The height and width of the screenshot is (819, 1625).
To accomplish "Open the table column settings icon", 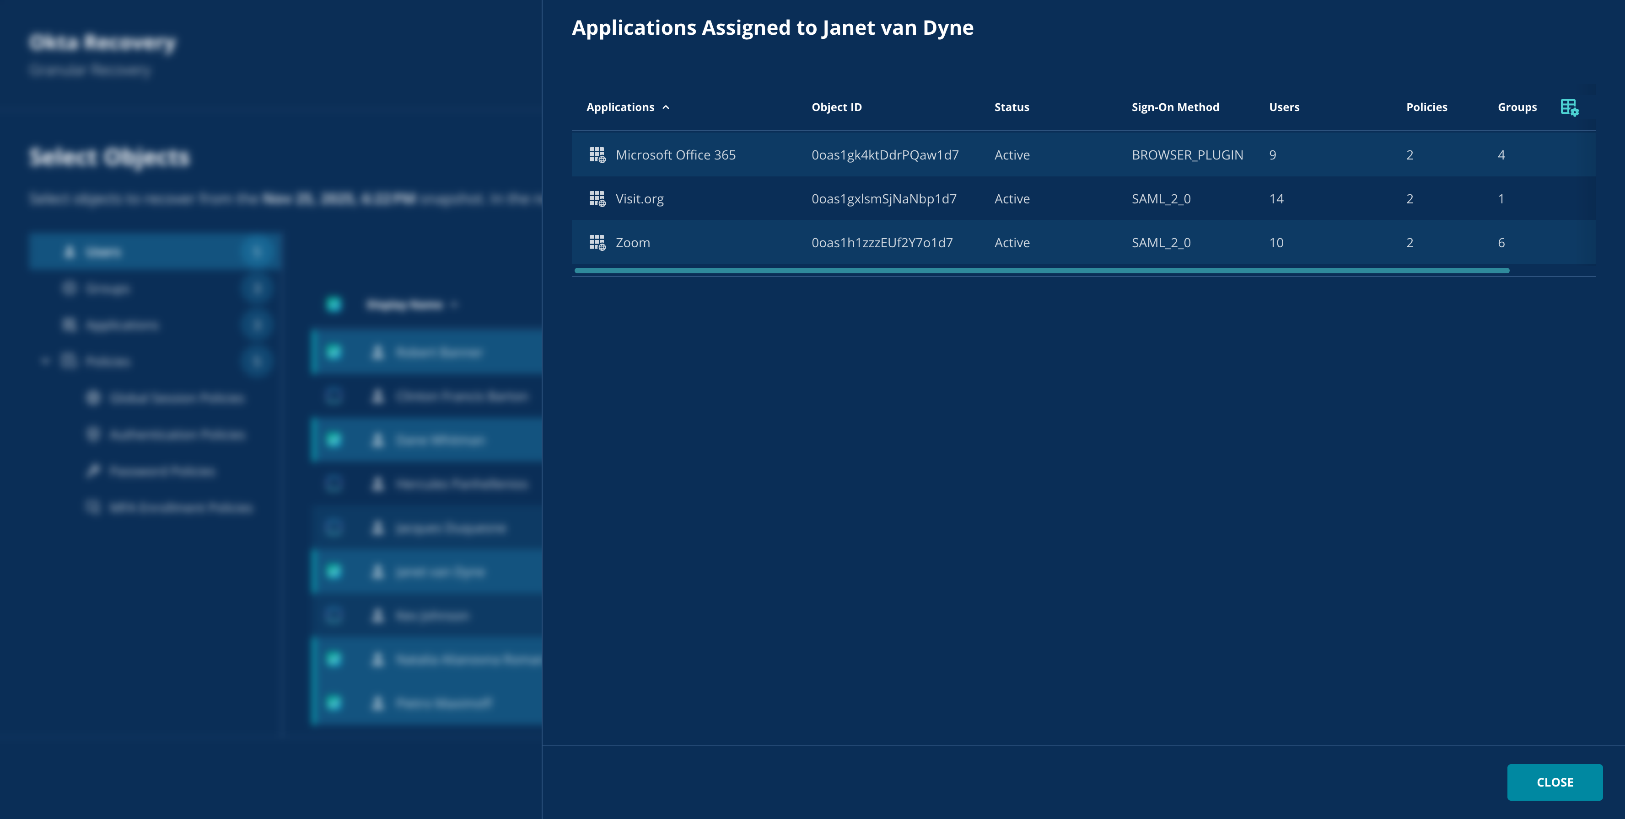I will click(x=1569, y=108).
